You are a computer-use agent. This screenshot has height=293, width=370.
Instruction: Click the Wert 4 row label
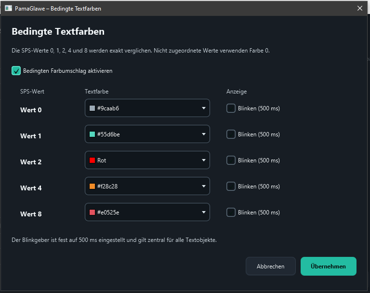[31, 188]
